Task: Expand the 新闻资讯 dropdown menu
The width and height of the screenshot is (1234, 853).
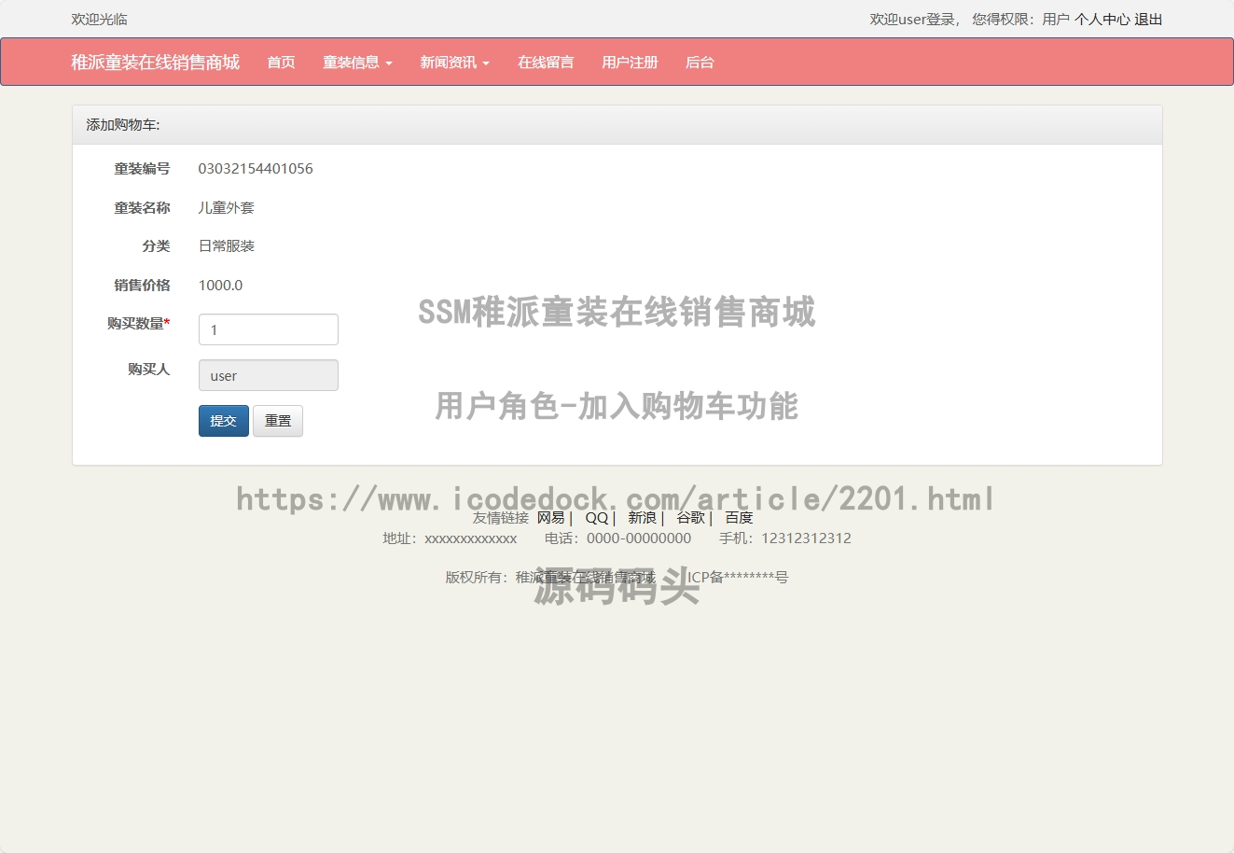Action: tap(454, 63)
